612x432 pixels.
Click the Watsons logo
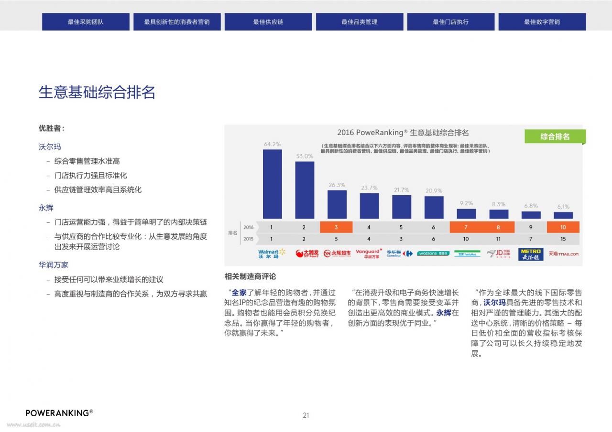pyautogui.click(x=433, y=253)
